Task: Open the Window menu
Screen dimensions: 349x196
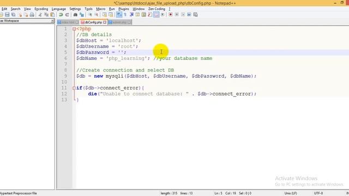Action: 139,9
